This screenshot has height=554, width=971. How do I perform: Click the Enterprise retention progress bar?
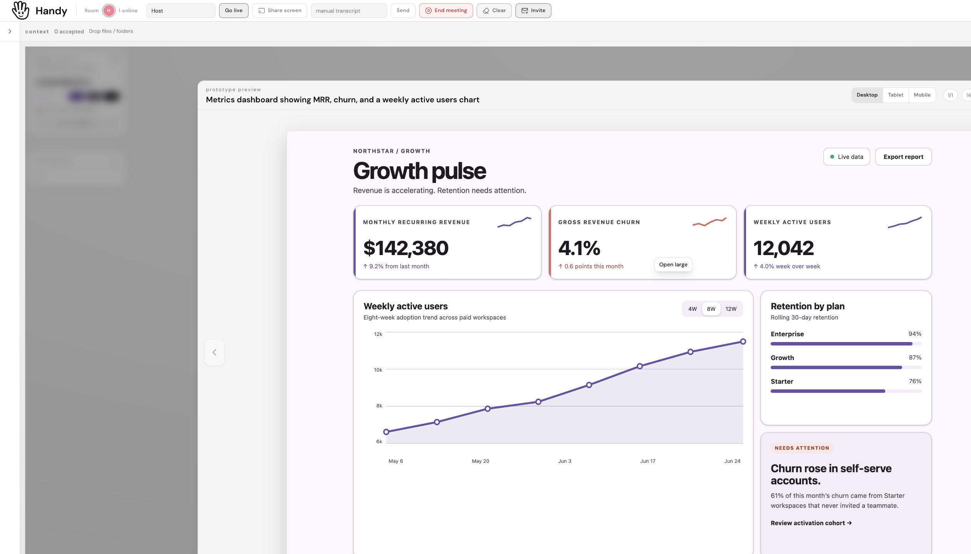coord(846,344)
